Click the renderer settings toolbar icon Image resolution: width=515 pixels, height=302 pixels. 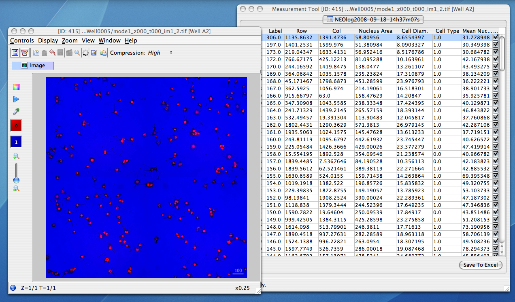[15, 53]
